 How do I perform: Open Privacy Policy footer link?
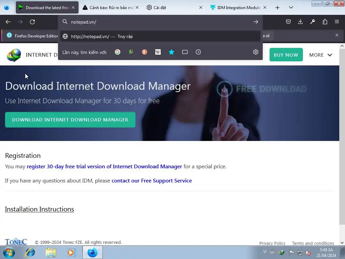tap(272, 243)
